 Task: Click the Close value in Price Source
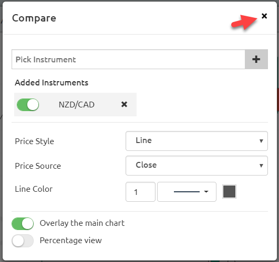click(x=146, y=165)
